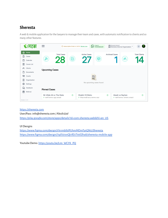Image resolution: width=168 pixels, height=218 pixels.
Task: Click the Total Cases gavel icon
Action: pyautogui.click(x=46, y=59)
